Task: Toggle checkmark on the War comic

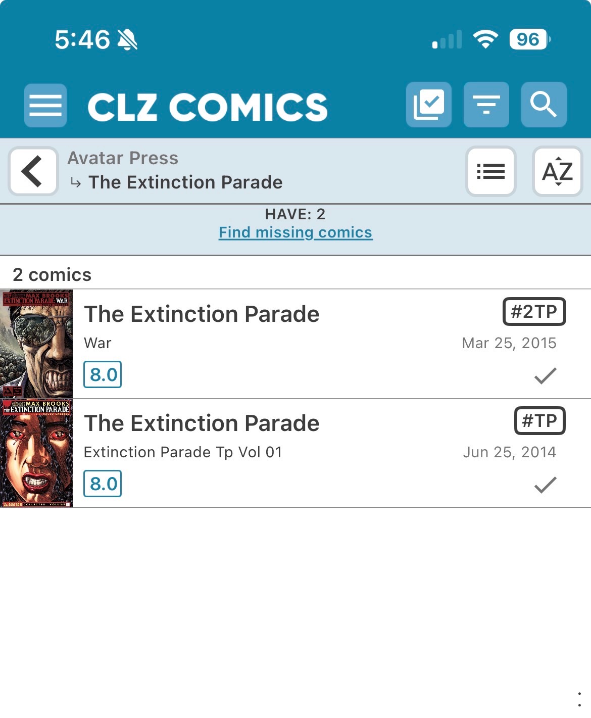Action: click(545, 375)
